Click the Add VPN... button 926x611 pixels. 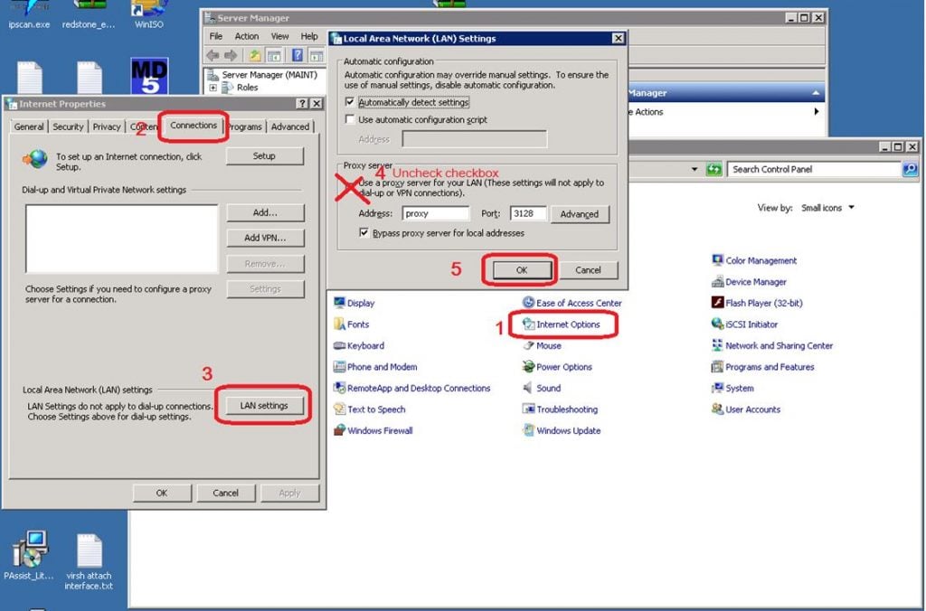pyautogui.click(x=265, y=238)
